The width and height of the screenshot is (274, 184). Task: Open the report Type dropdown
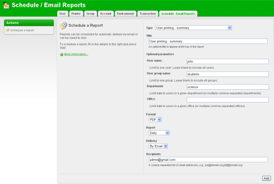point(194,28)
